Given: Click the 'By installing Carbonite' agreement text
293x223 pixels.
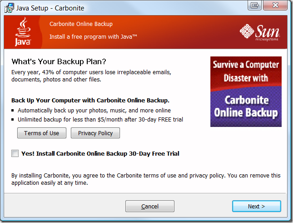Looking at the screenshot, I should 145,179.
